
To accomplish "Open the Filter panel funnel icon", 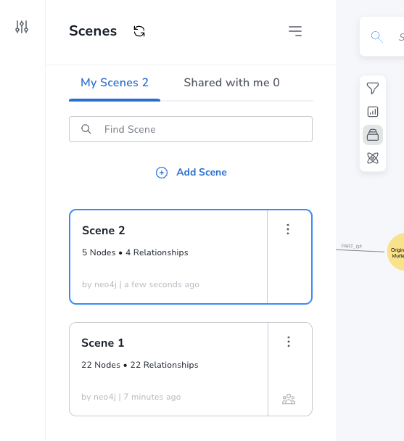I will (x=373, y=88).
